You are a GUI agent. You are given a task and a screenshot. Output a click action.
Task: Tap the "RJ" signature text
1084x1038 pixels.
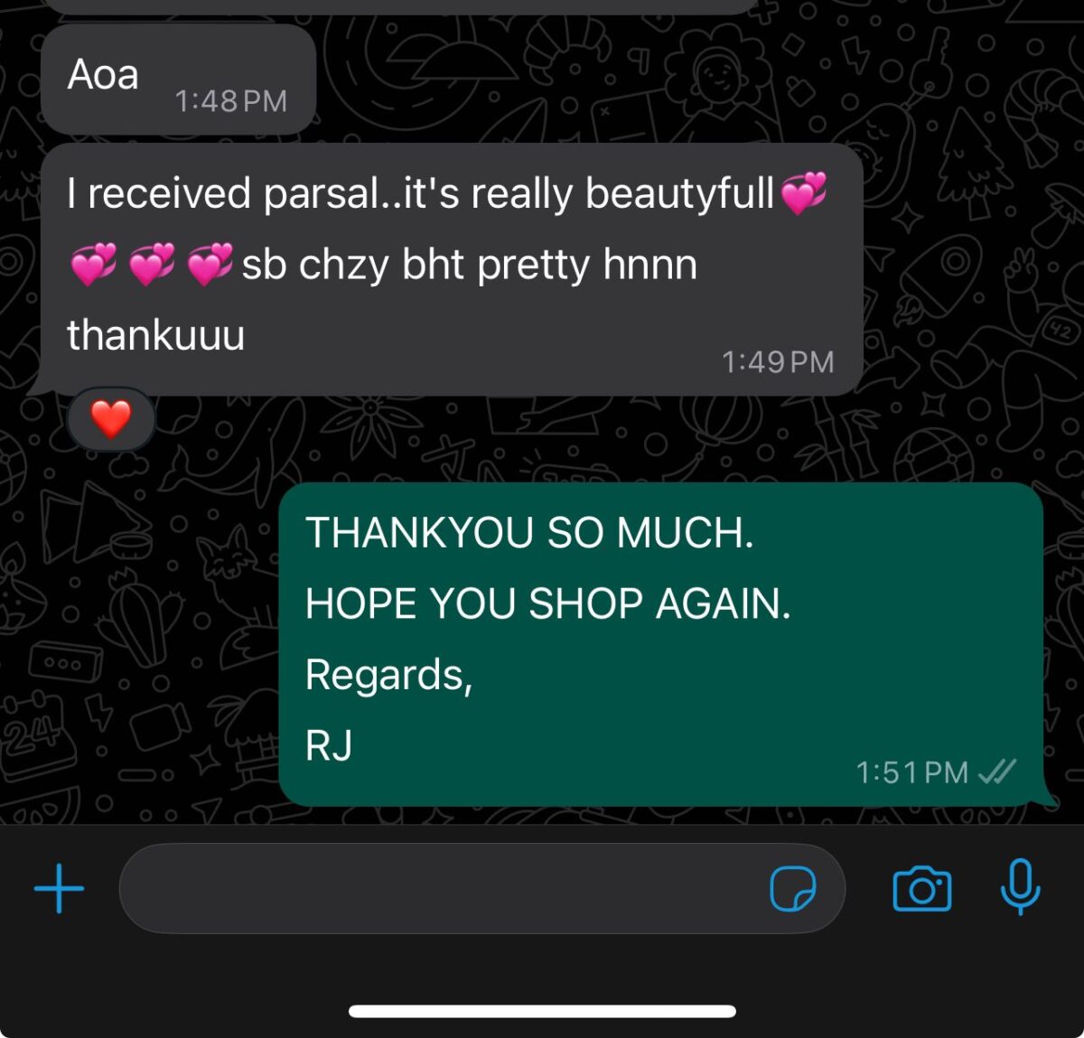[329, 746]
